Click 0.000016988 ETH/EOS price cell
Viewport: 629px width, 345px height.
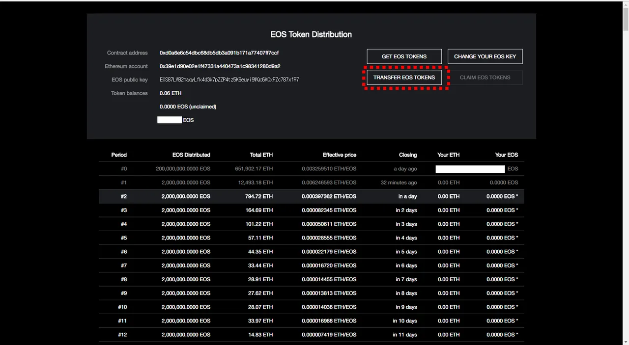(x=329, y=321)
